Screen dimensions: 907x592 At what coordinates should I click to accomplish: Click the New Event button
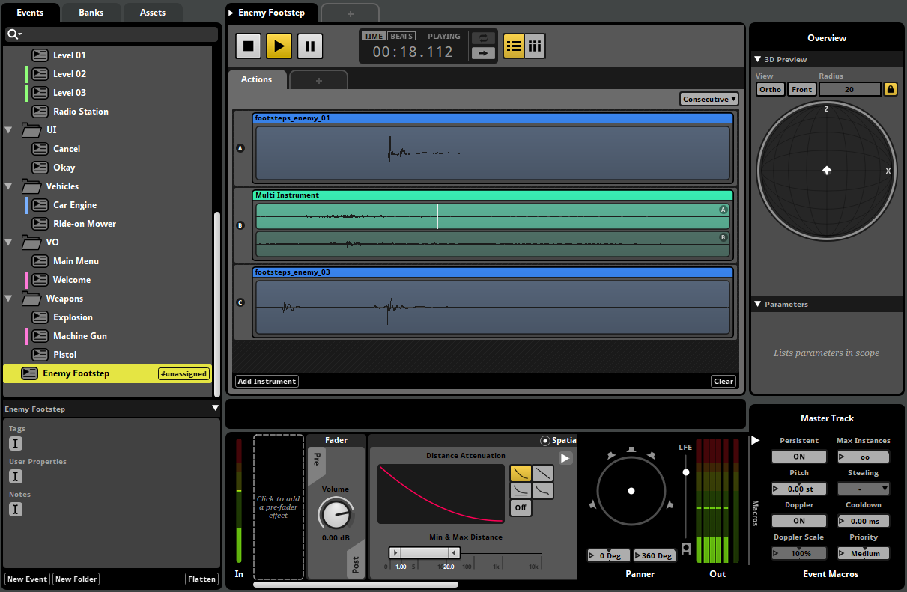(28, 579)
